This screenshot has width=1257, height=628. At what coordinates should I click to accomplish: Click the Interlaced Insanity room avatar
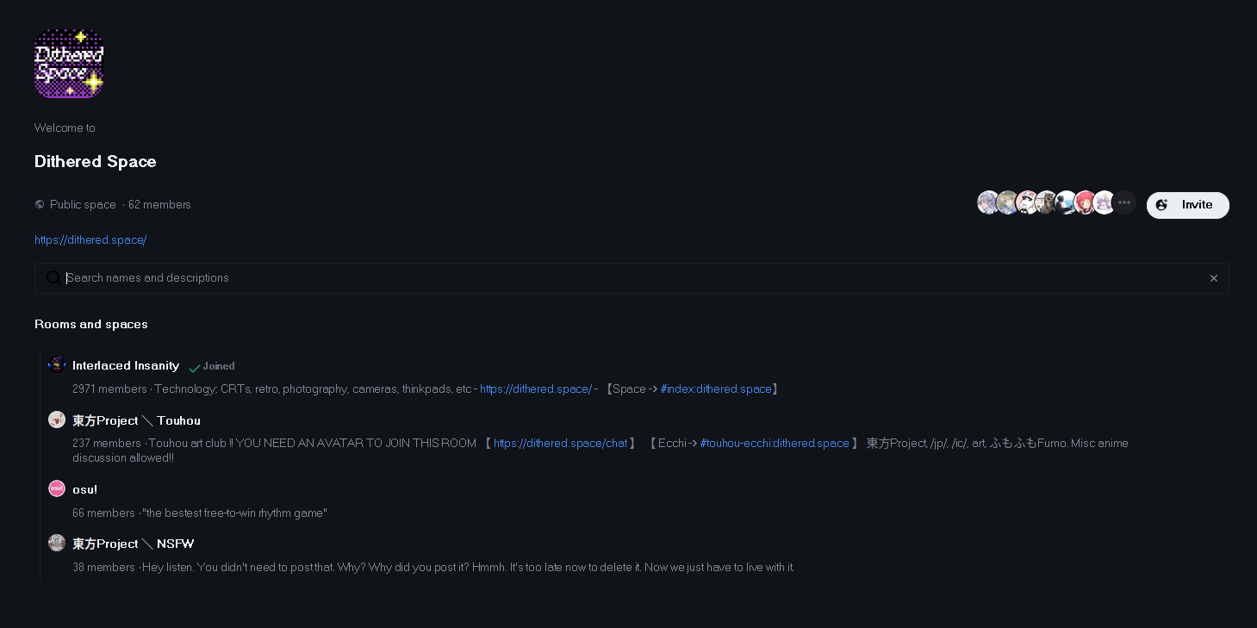click(57, 364)
